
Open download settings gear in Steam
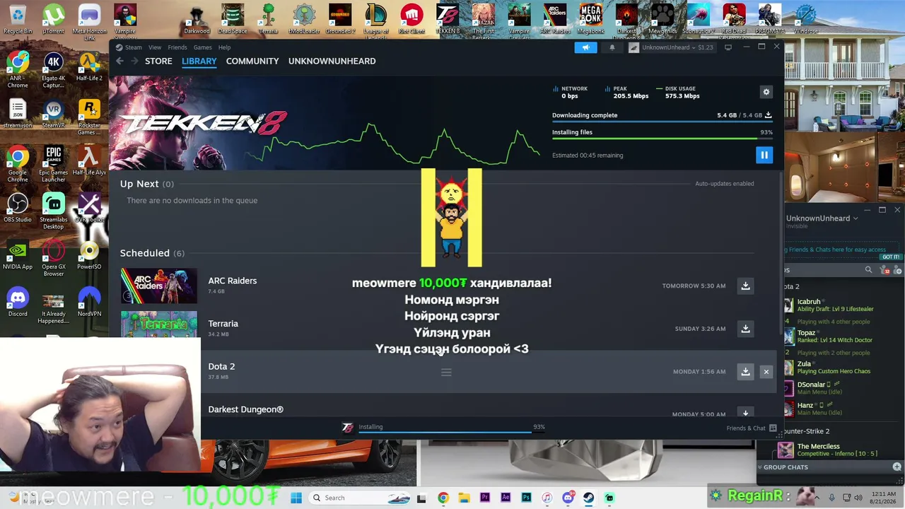pos(766,92)
